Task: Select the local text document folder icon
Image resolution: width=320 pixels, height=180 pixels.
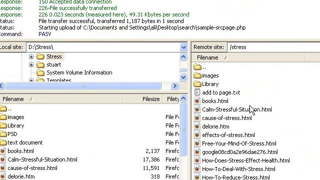Action: coord(3,142)
